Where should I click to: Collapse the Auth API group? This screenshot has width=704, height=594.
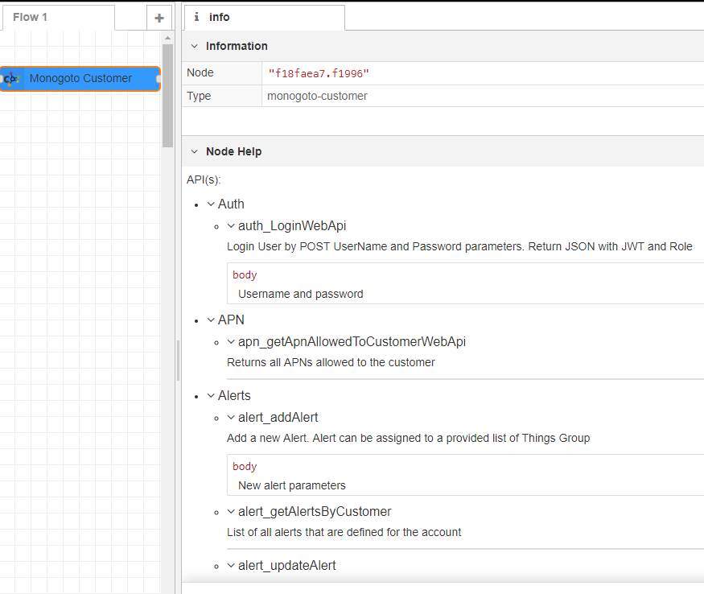click(x=211, y=204)
